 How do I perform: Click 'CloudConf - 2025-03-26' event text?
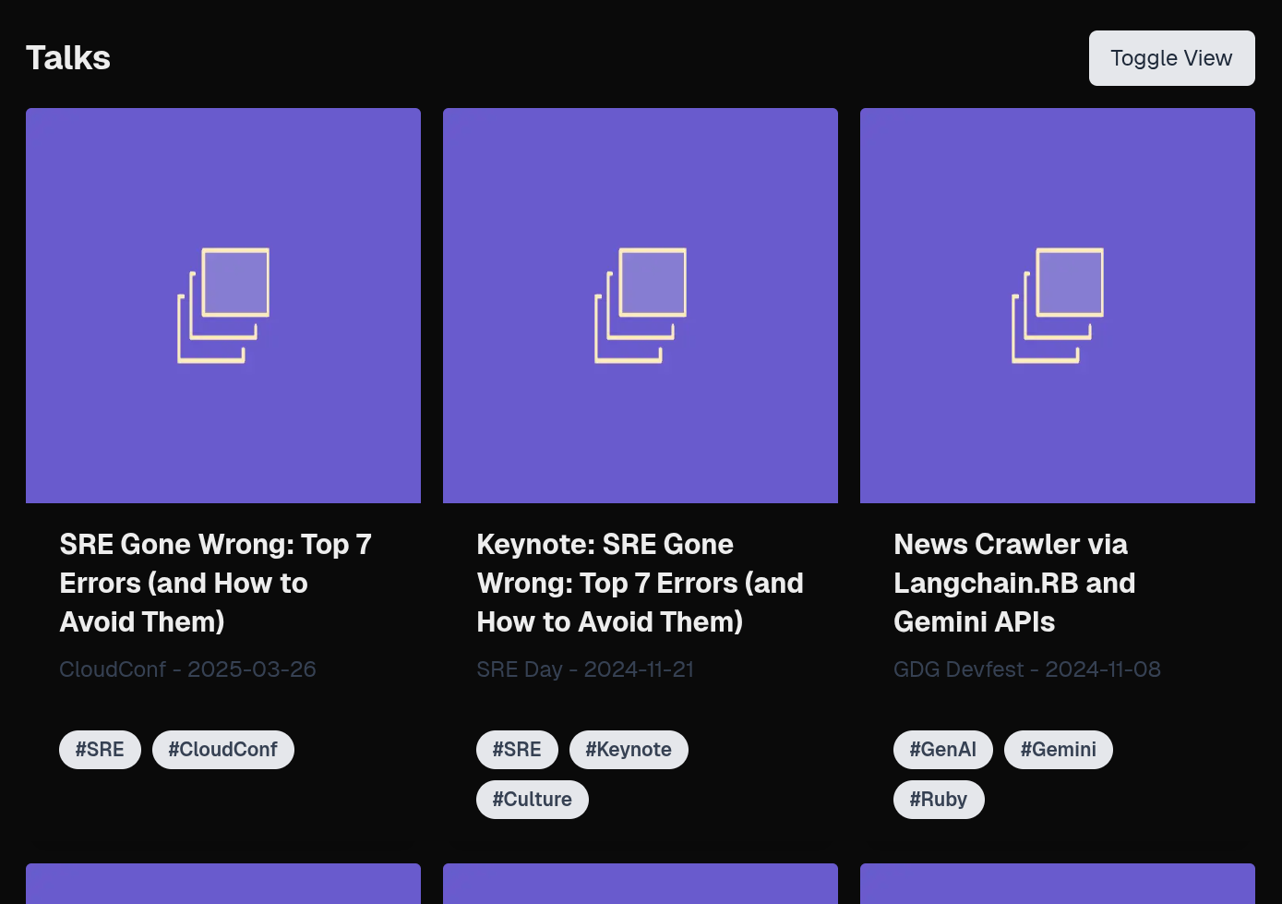point(187,669)
